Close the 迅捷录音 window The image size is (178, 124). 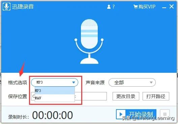pos(172,6)
